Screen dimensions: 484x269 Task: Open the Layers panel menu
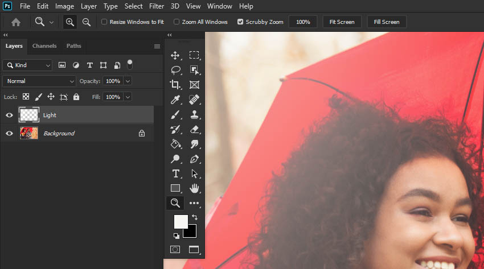(157, 46)
